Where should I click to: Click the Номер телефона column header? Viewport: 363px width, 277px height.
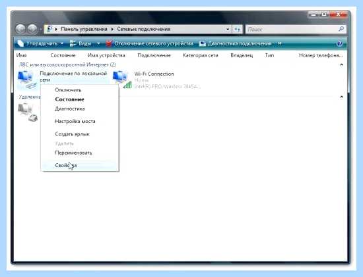[x=321, y=55]
